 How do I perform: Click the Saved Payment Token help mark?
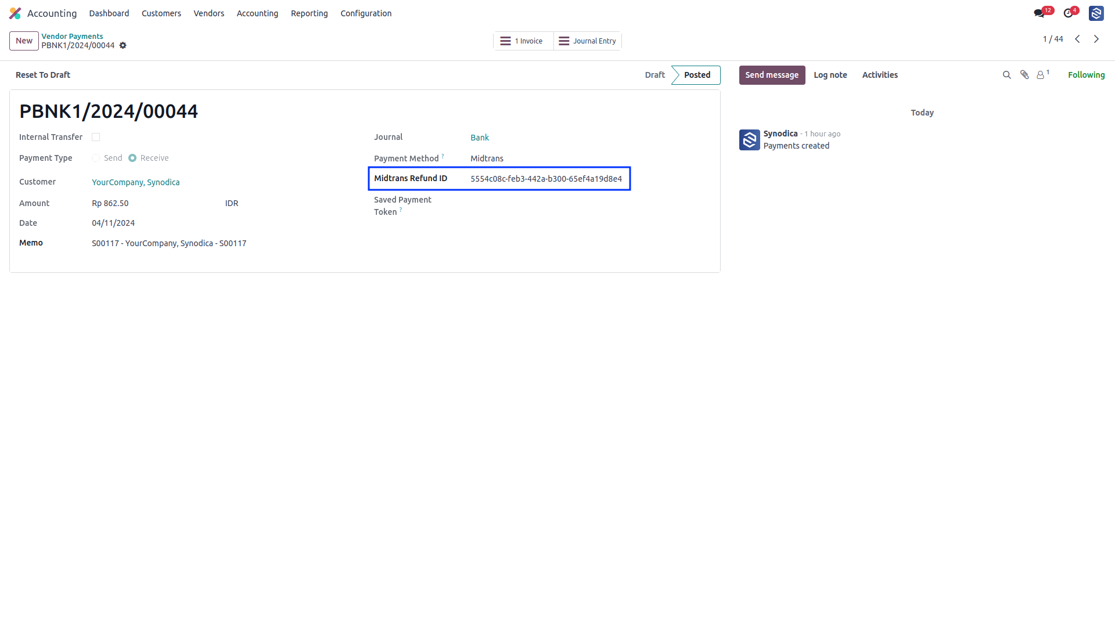click(x=401, y=209)
